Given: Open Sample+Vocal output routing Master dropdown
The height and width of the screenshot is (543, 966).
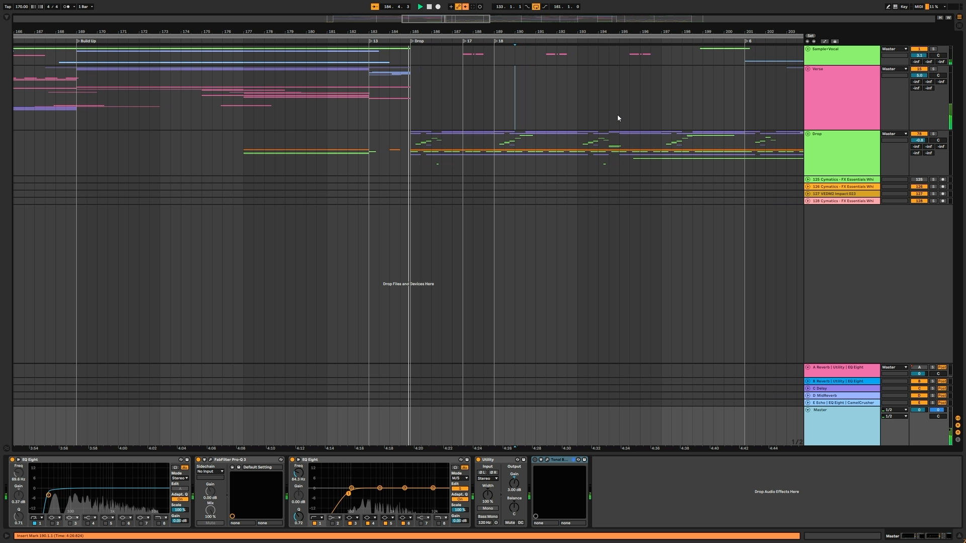Looking at the screenshot, I should pyautogui.click(x=895, y=49).
